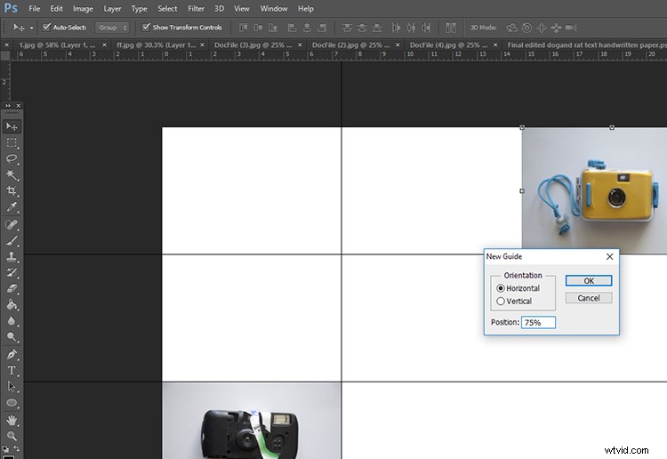Click OK in New Guide dialog

click(589, 281)
